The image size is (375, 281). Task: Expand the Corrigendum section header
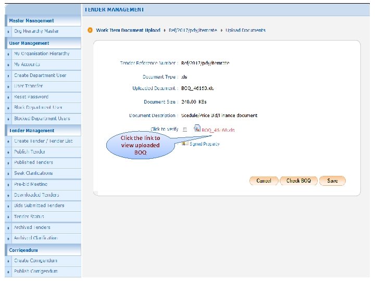(x=43, y=250)
